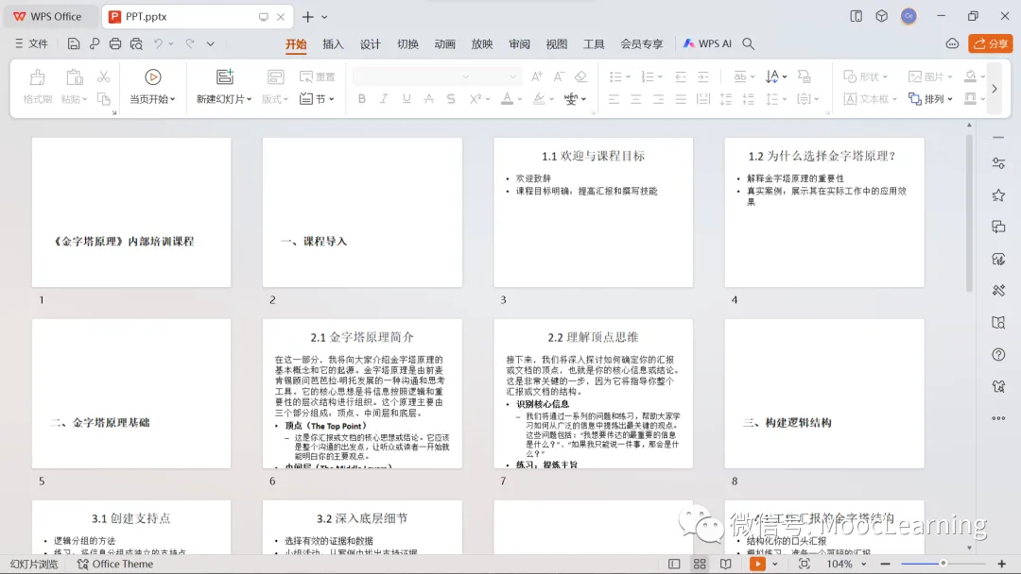The height and width of the screenshot is (574, 1021).
Task: Toggle Justify alignment
Action: tap(681, 99)
